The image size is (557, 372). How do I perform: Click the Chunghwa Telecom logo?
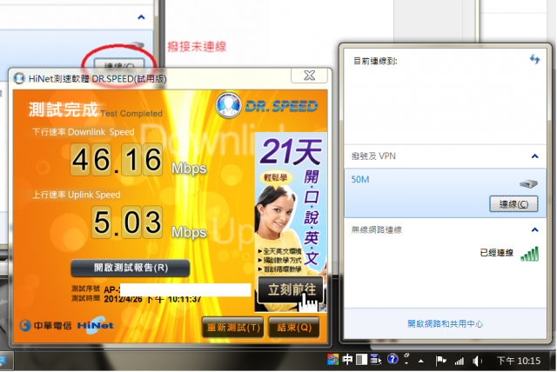[45, 326]
